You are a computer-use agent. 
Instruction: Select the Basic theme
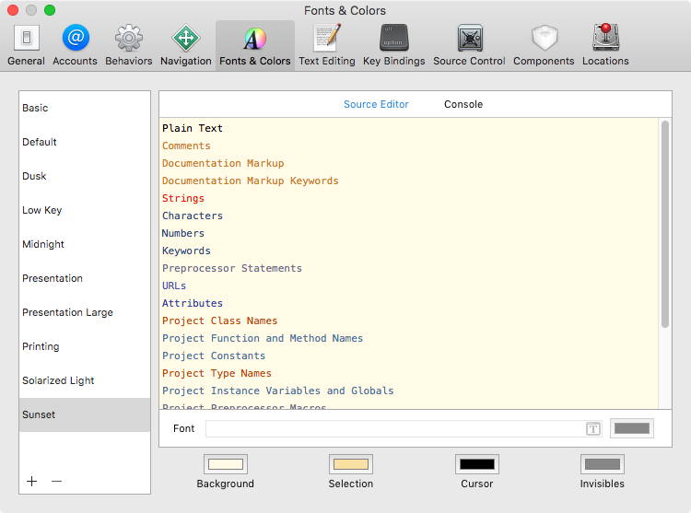pyautogui.click(x=85, y=108)
